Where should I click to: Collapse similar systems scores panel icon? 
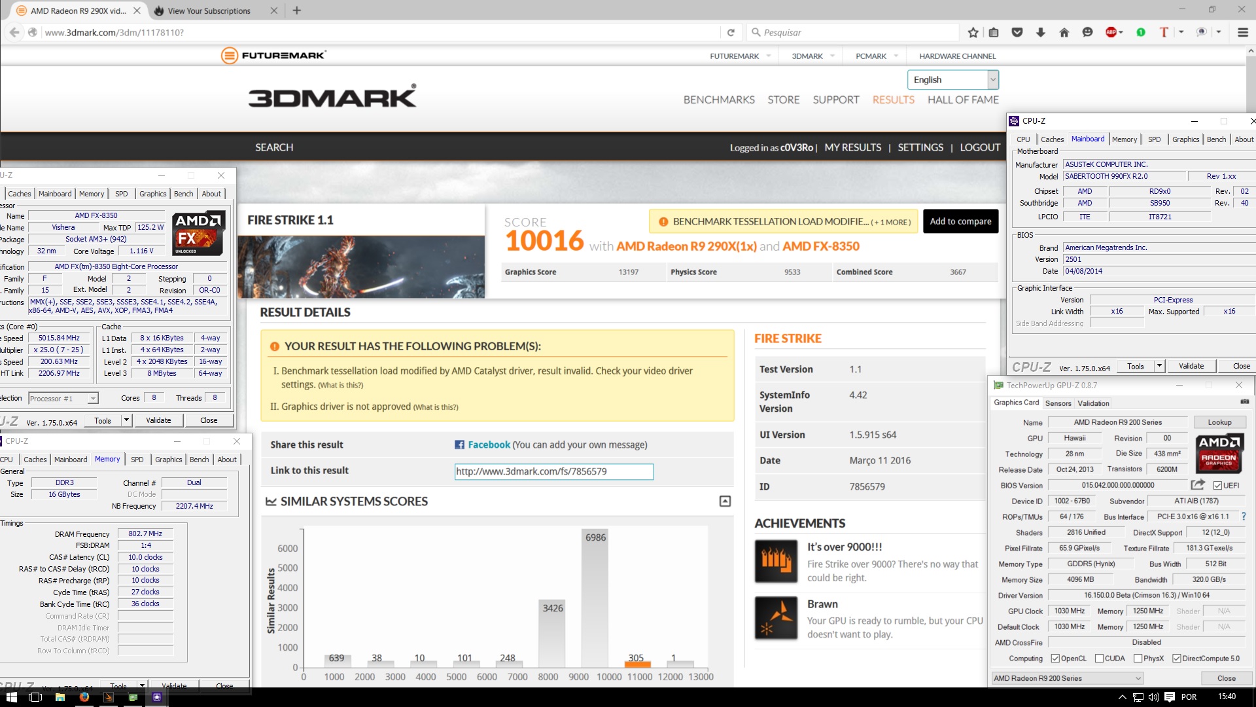725,501
